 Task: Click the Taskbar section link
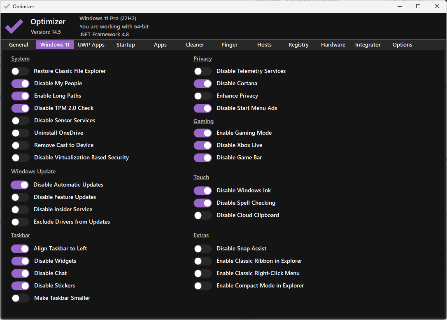[x=20, y=235]
